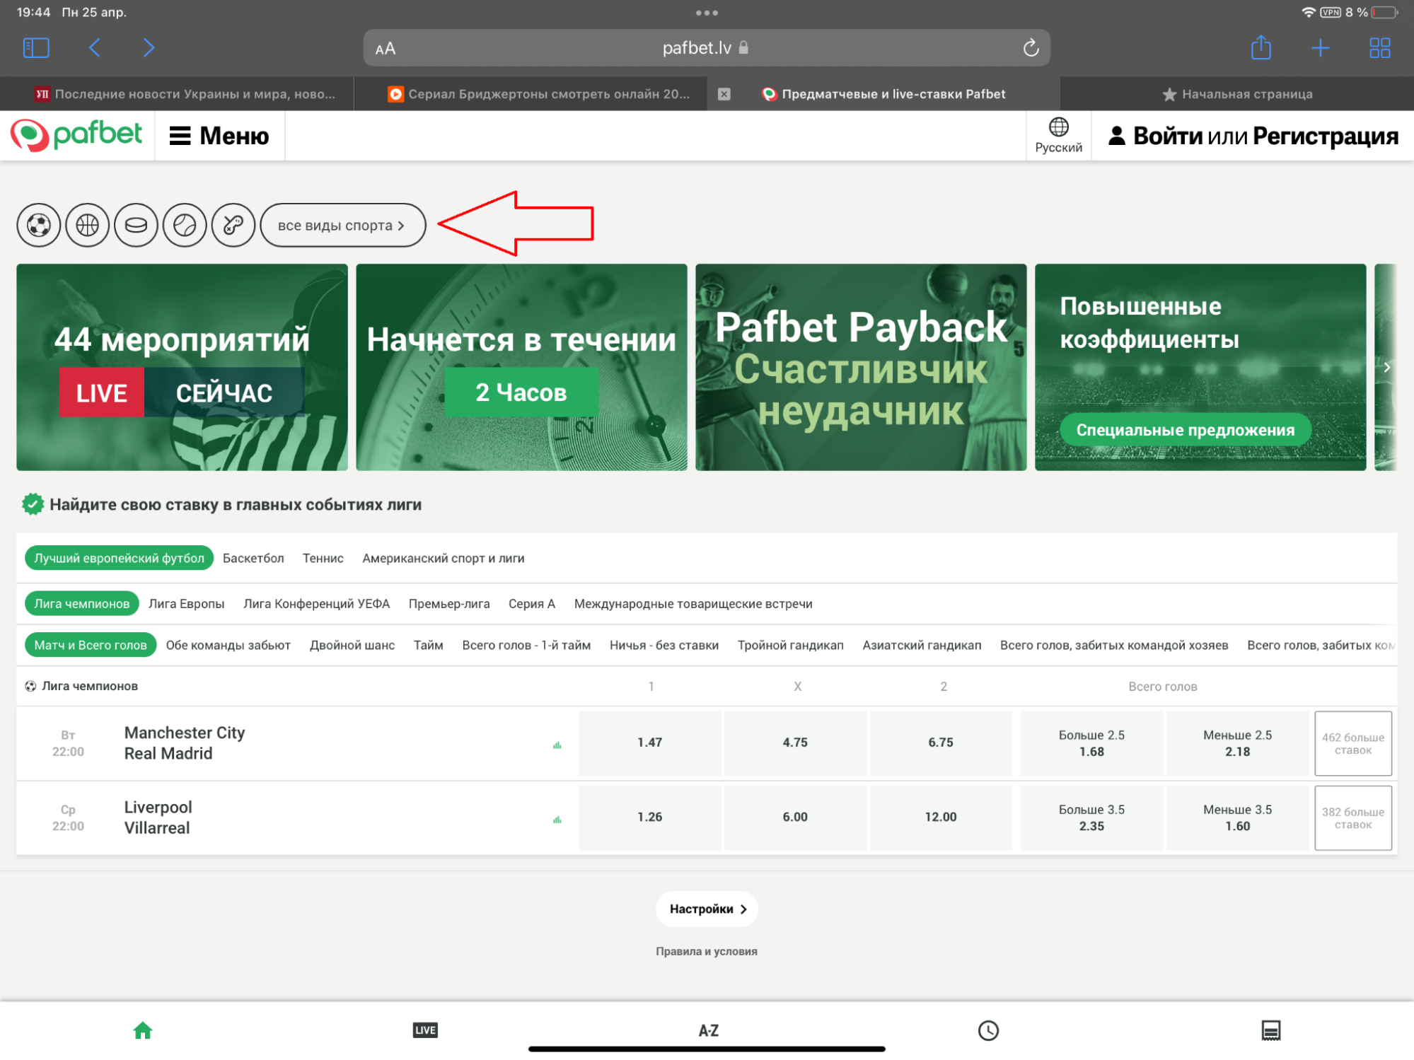
Task: Switch market to Двойной шанс
Action: (x=352, y=645)
